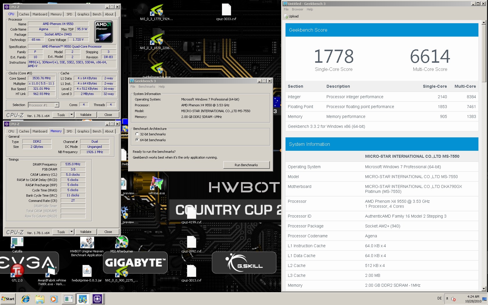Click Close button in upper CPU-Z window
Image resolution: width=488 pixels, height=305 pixels.
(108, 115)
